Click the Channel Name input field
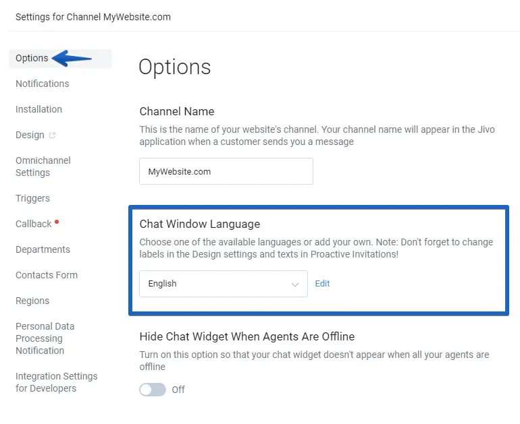The image size is (520, 424). [x=226, y=171]
